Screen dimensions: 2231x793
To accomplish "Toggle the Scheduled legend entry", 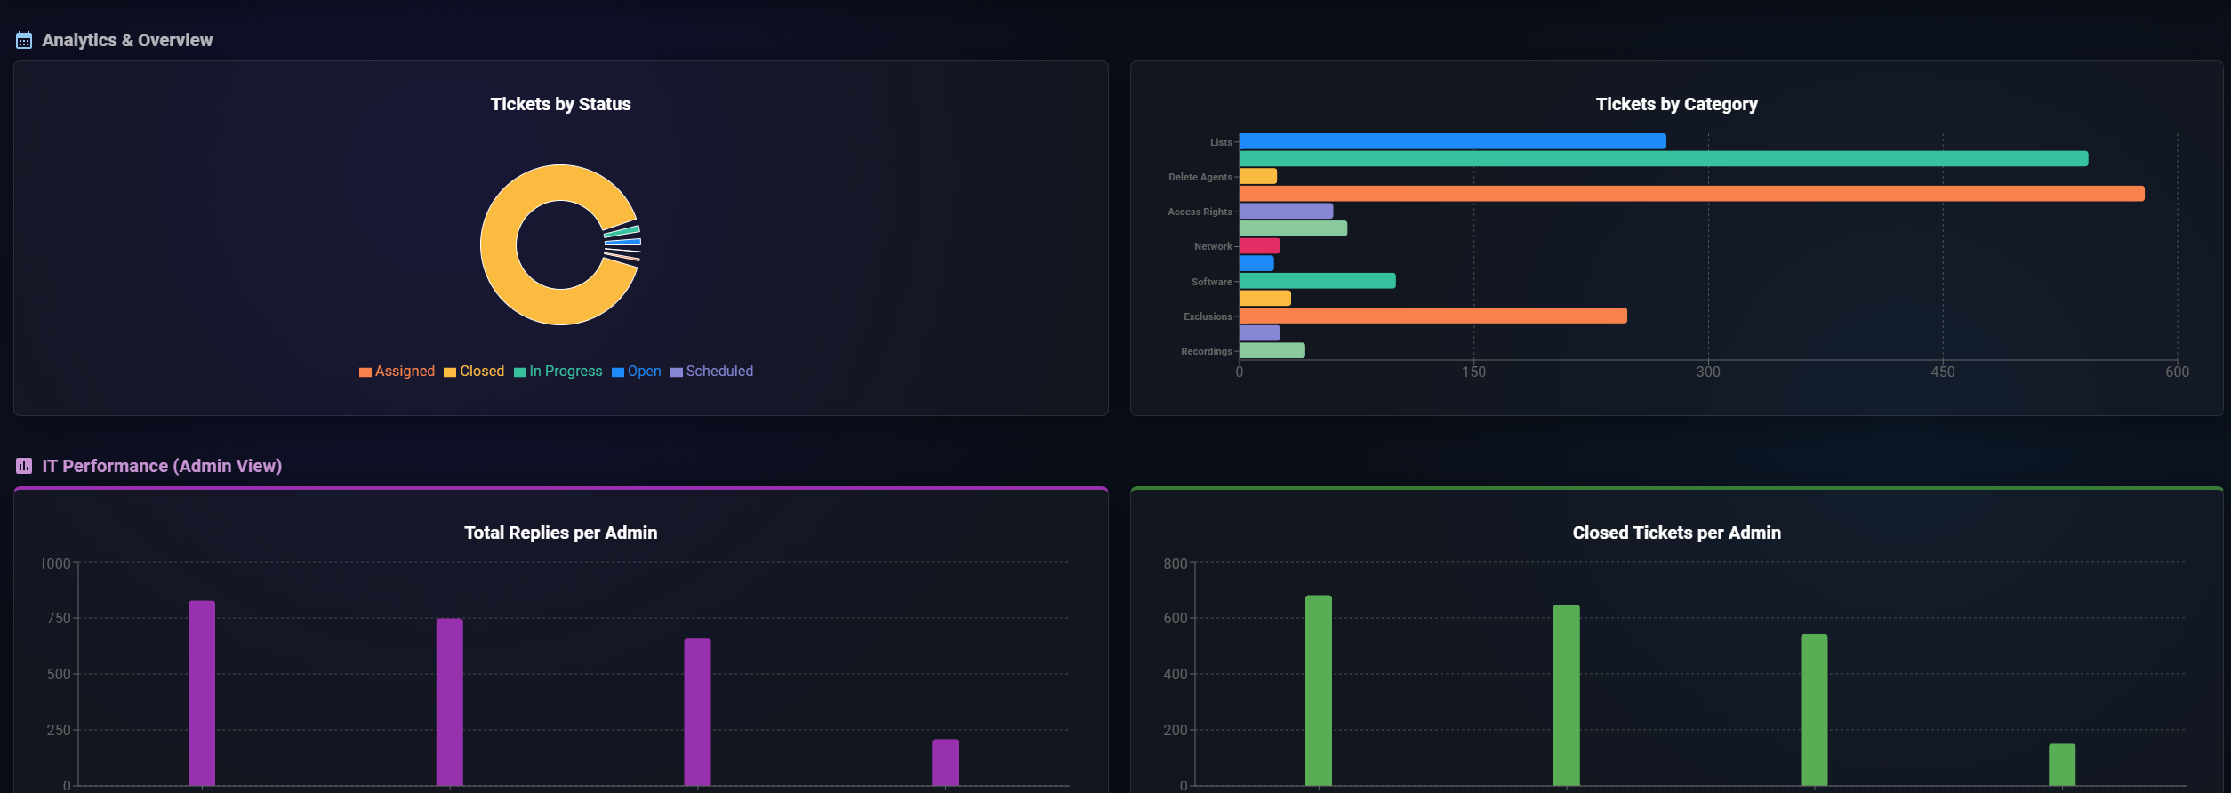I will 711,372.
